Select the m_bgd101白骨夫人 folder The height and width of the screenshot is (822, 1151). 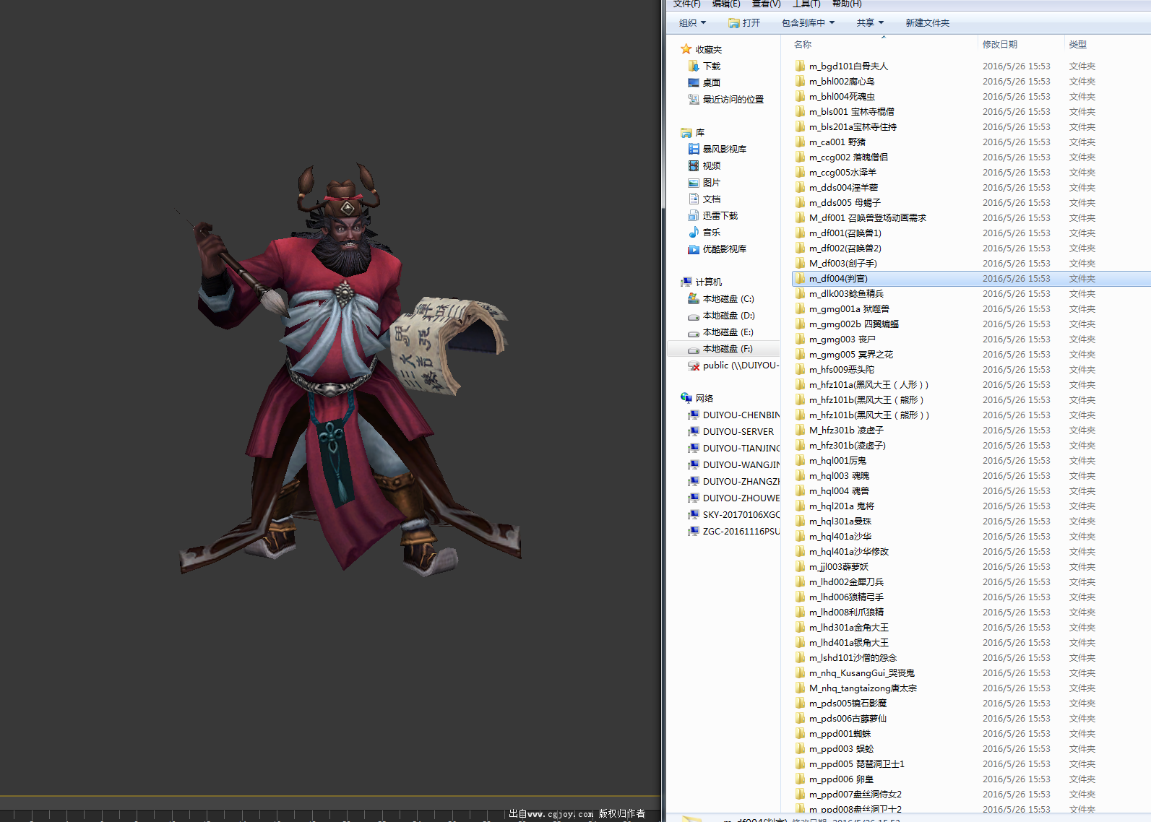tap(848, 66)
